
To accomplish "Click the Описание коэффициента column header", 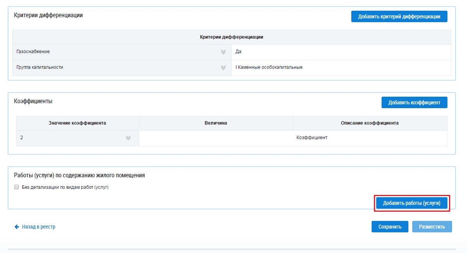I will [x=370, y=123].
